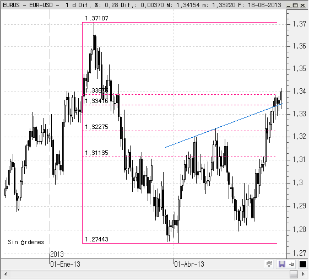Select the 1,27443 bottom level label

coord(96,239)
